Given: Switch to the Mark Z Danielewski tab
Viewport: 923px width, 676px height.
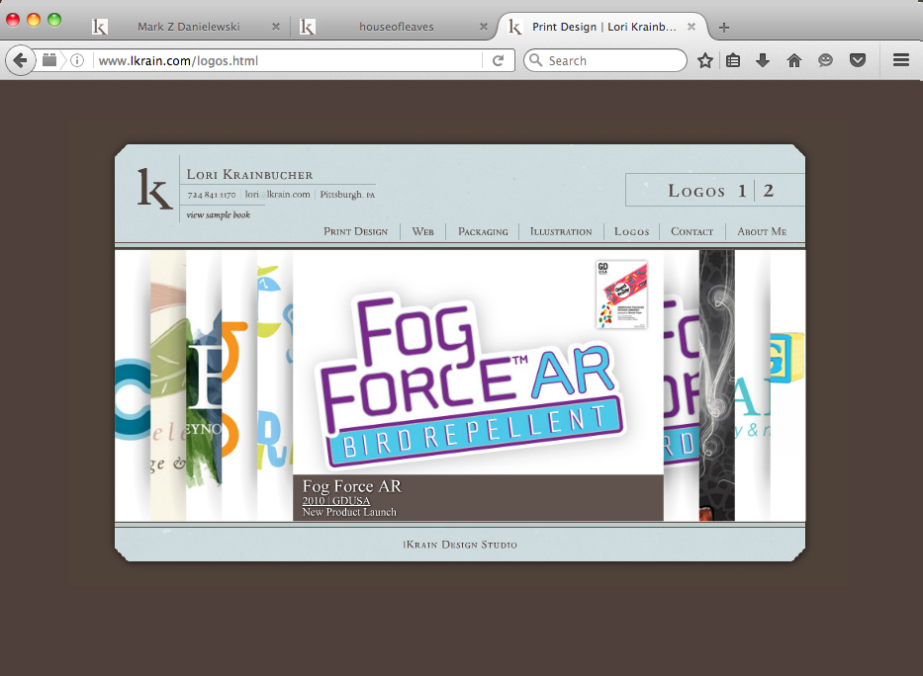Looking at the screenshot, I should (x=188, y=27).
